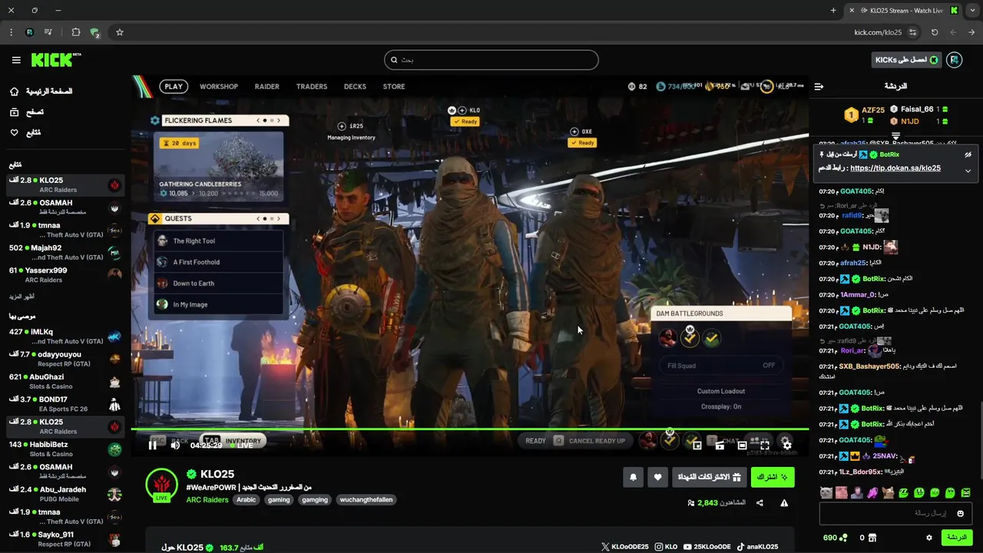
Task: Open the Instagram link KLO
Action: (x=666, y=547)
